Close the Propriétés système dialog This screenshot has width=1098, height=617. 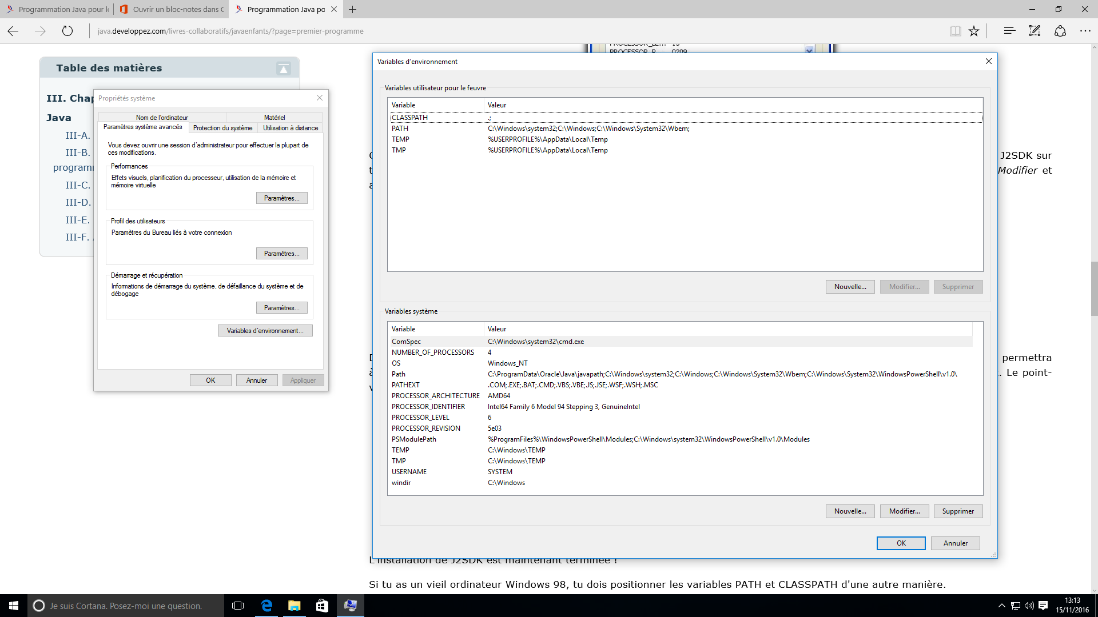(x=320, y=98)
